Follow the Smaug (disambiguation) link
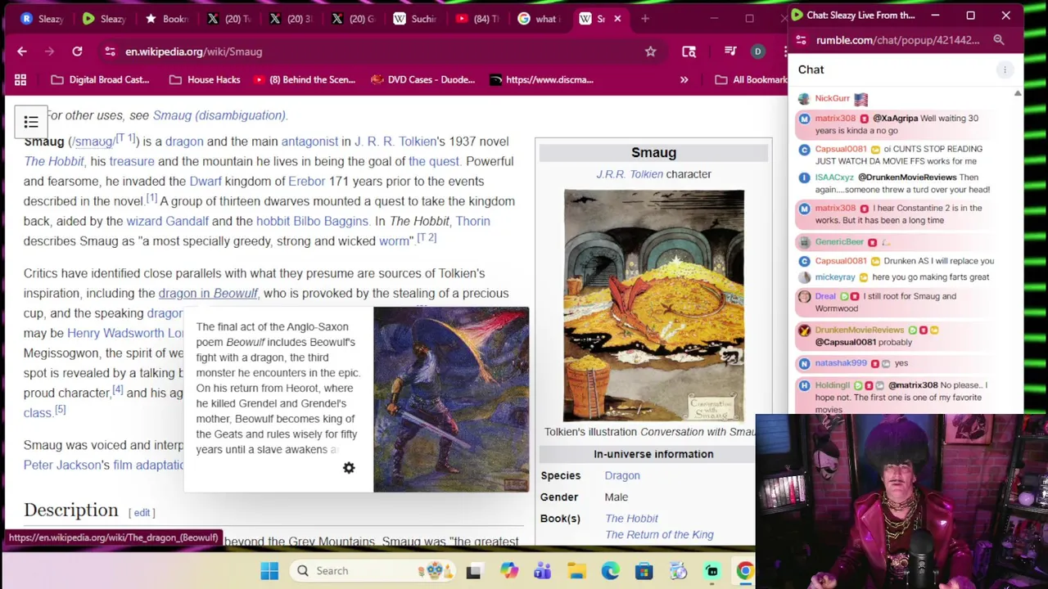Screen dimensions: 1048x589 (x=219, y=115)
